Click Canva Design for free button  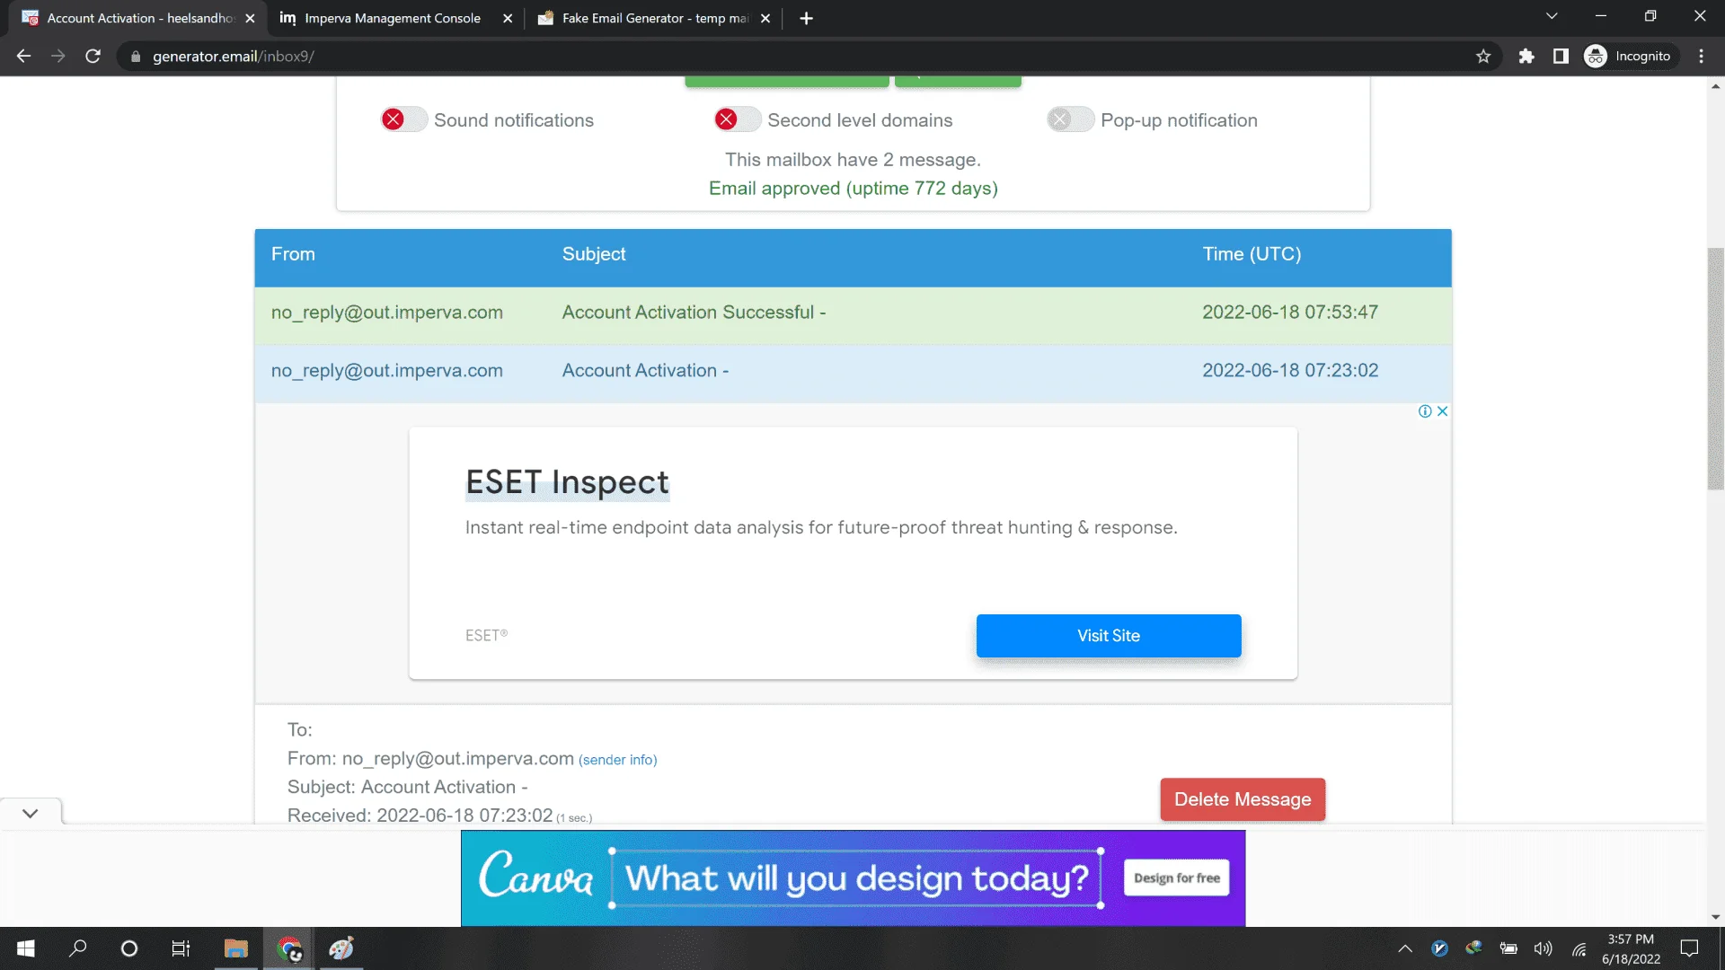click(x=1176, y=877)
